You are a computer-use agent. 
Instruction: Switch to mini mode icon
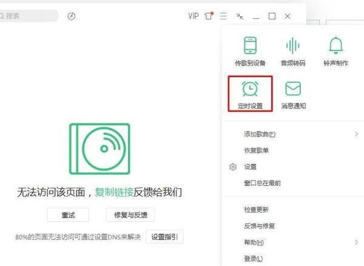(x=240, y=16)
